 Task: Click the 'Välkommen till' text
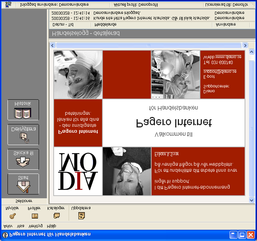[x=174, y=135]
